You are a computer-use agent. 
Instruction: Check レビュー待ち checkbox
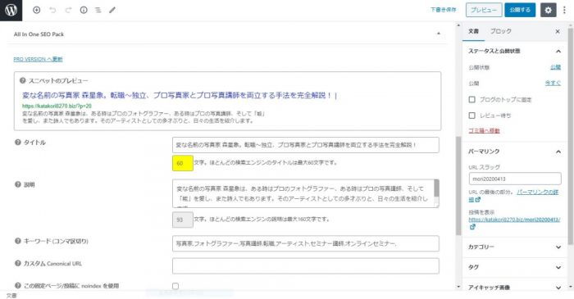point(471,116)
